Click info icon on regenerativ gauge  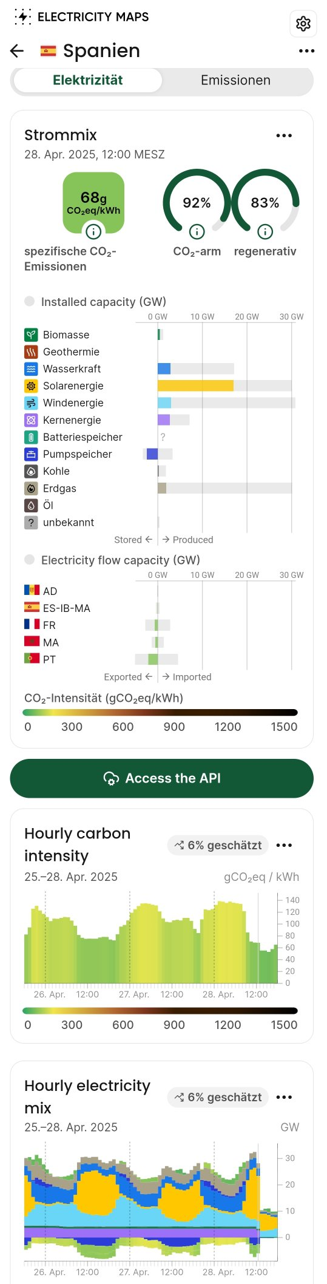click(x=265, y=231)
